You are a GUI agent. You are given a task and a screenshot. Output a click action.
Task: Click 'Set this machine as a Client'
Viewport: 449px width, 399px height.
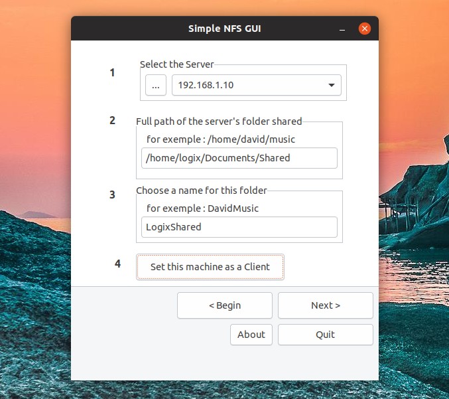click(210, 267)
